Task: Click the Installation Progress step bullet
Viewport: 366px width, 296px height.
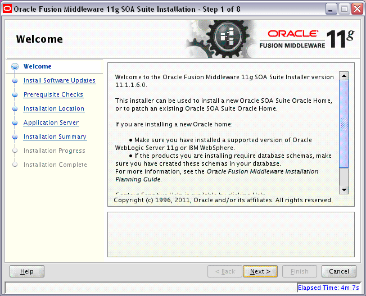Action: coord(15,151)
